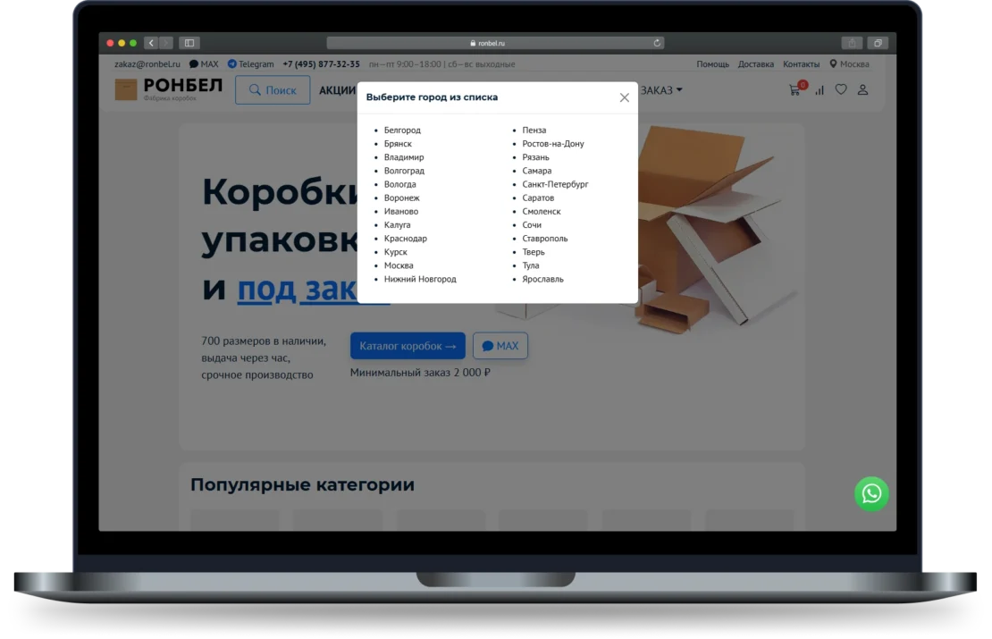
Task: Click the Поиск search field
Action: (273, 90)
